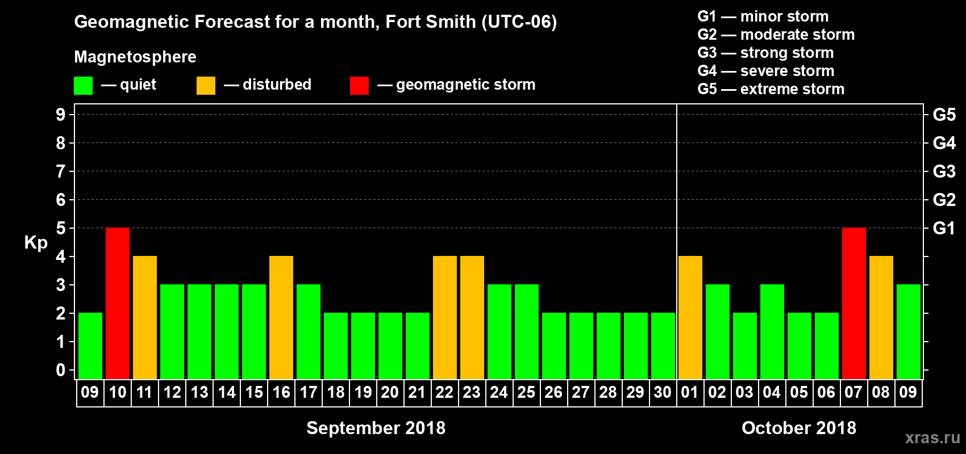Click the green bar for October 04

(x=772, y=332)
